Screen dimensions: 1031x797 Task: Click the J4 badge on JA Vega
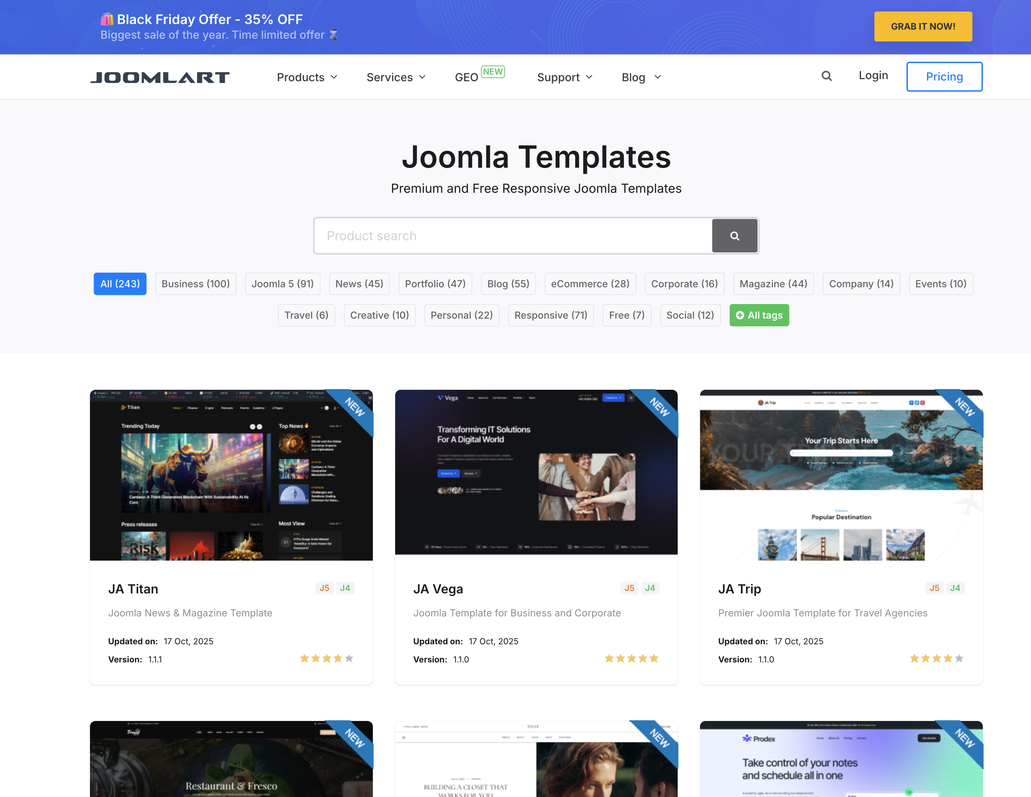click(x=649, y=588)
